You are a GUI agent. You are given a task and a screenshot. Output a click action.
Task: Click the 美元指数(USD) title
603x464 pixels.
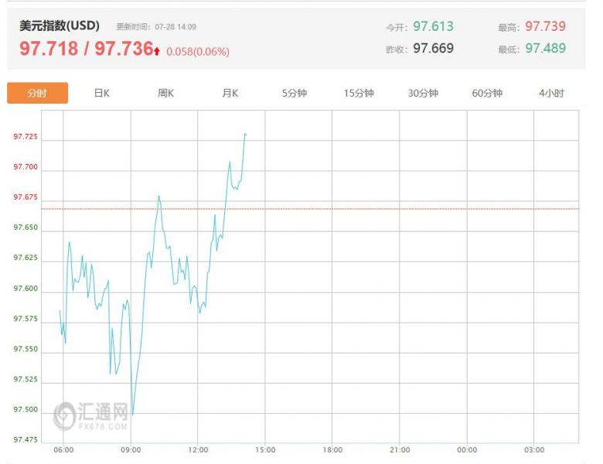point(60,26)
